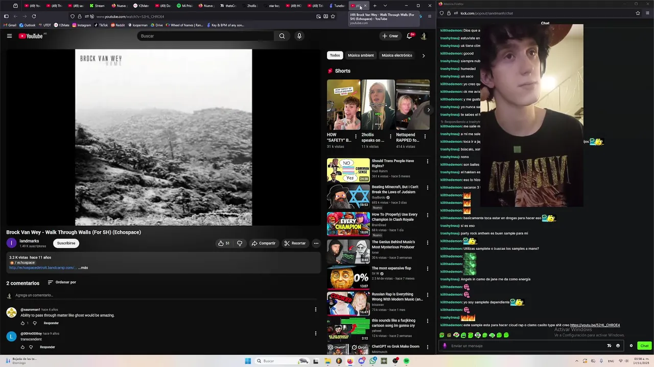Open 'Beating Minecraft' video thumbnail
This screenshot has height=367, width=654.
[348, 196]
